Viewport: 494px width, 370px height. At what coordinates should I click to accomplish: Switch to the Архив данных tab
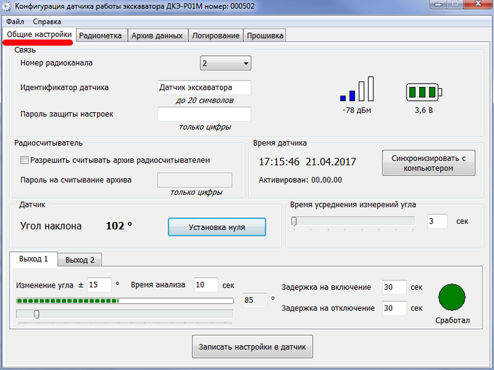click(157, 36)
